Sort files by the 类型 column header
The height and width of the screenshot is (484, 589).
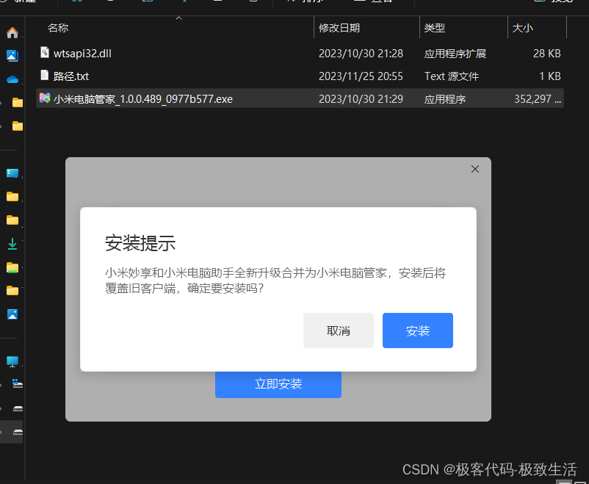pos(434,28)
